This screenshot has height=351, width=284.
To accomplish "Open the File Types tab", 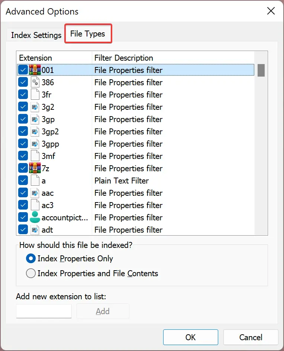I will click(88, 34).
